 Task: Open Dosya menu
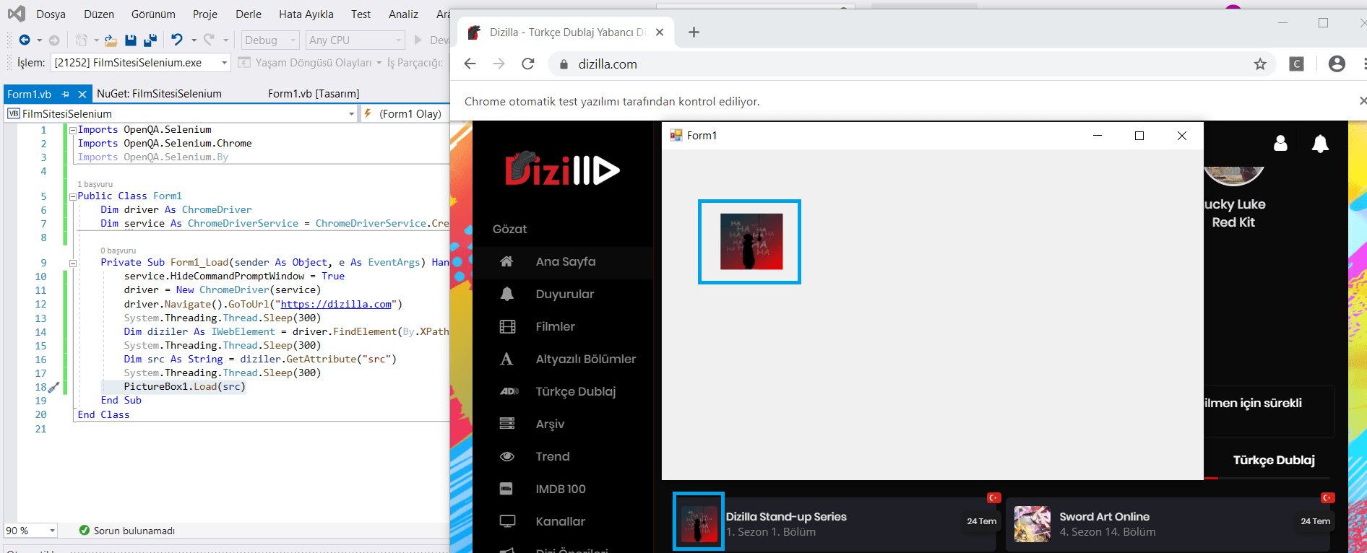coord(51,14)
